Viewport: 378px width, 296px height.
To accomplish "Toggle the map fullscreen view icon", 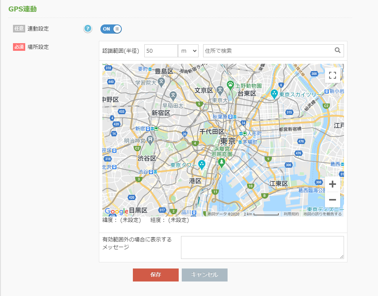I will tap(333, 75).
